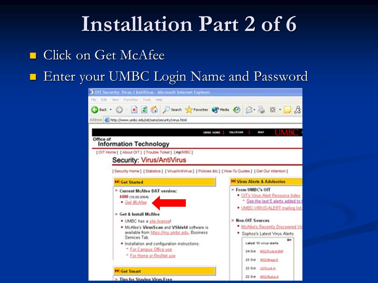Viewport: 378px width, 283px height.
Task: Click the Non-OIT Sources heading
Action: click(x=252, y=221)
